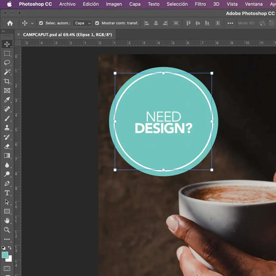Image resolution: width=276 pixels, height=276 pixels.
Task: Choose the Crop tool
Action: click(7, 81)
